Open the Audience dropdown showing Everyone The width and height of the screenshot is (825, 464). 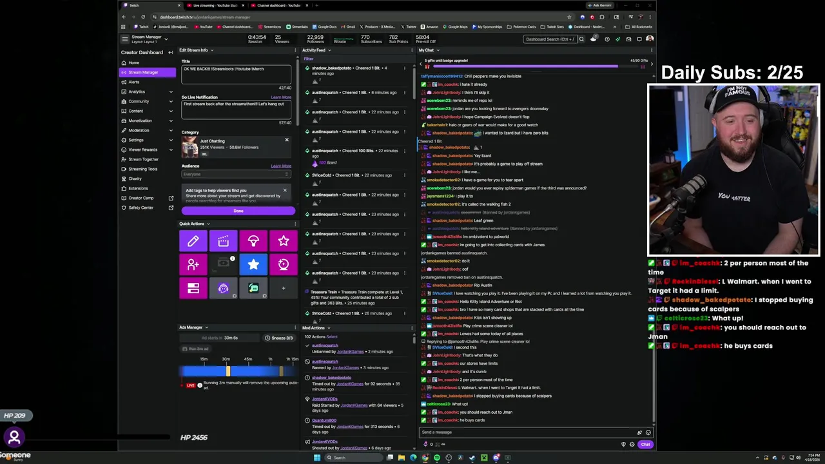(236, 174)
